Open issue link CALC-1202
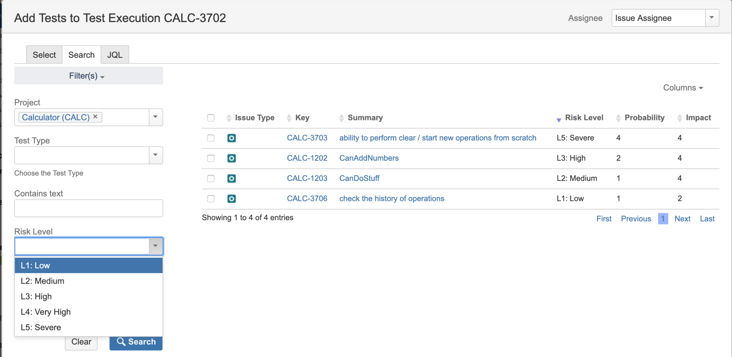 coord(307,158)
